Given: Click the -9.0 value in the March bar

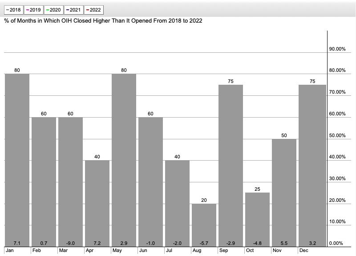Looking at the screenshot, I should [x=70, y=243].
